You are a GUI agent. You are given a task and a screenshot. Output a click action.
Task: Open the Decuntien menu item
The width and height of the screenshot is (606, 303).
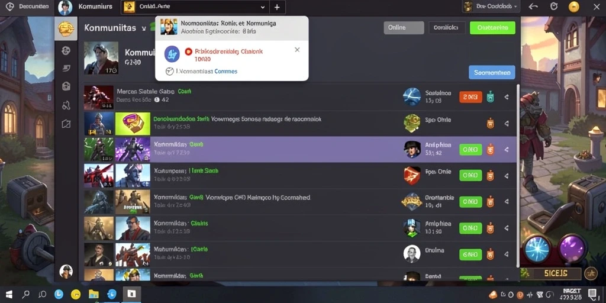coord(34,7)
